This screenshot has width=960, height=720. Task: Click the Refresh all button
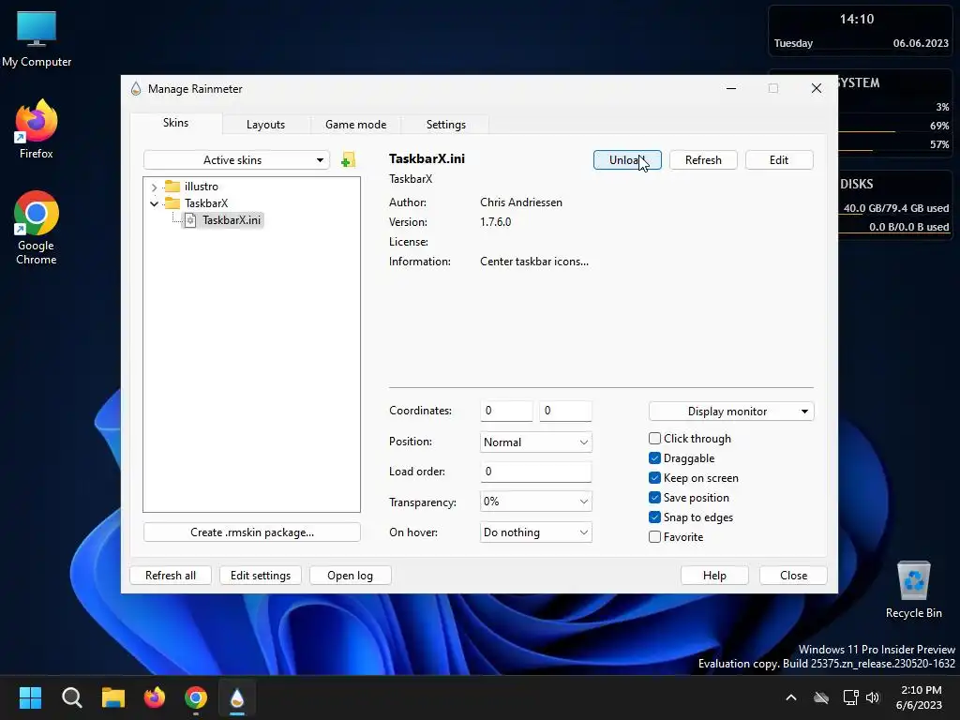171,575
